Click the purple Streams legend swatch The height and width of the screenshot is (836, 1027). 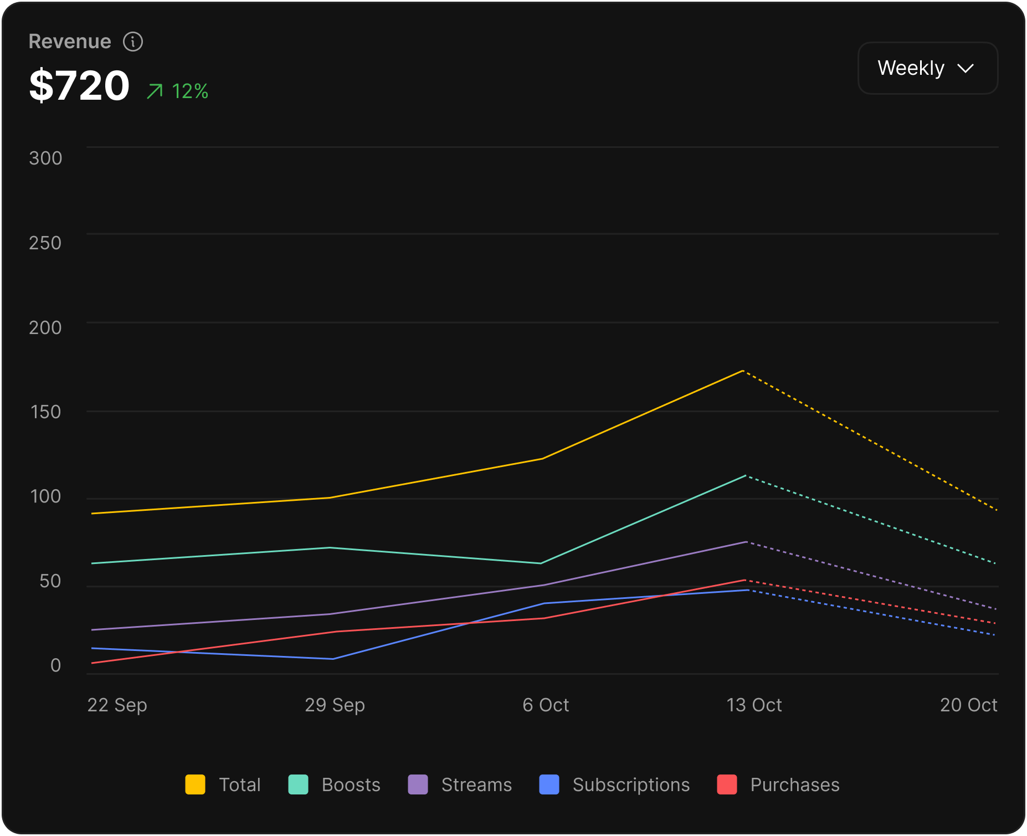tap(418, 784)
